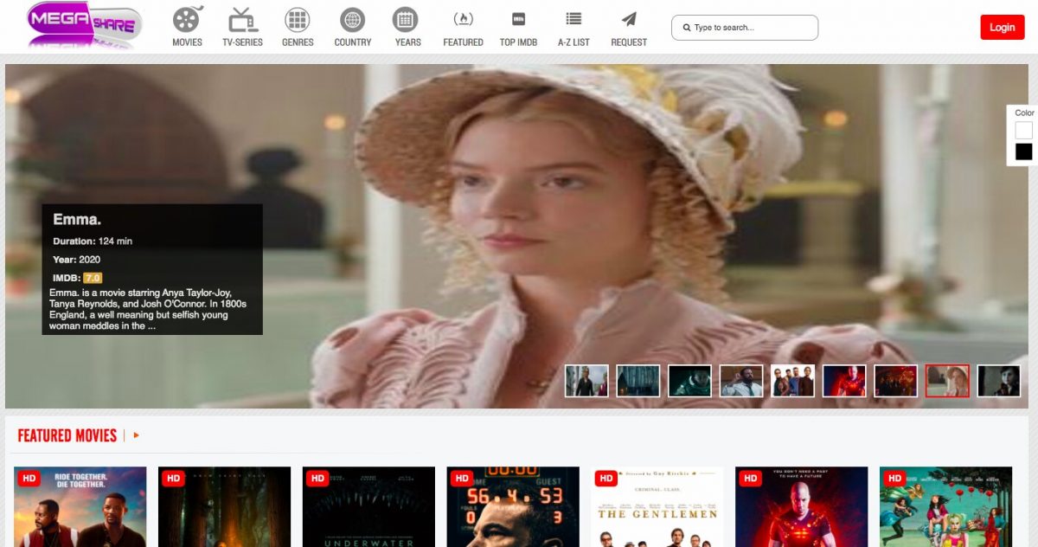Open TOP IMDB with its badge icon
Screen dimensions: 1038x547
(517, 21)
